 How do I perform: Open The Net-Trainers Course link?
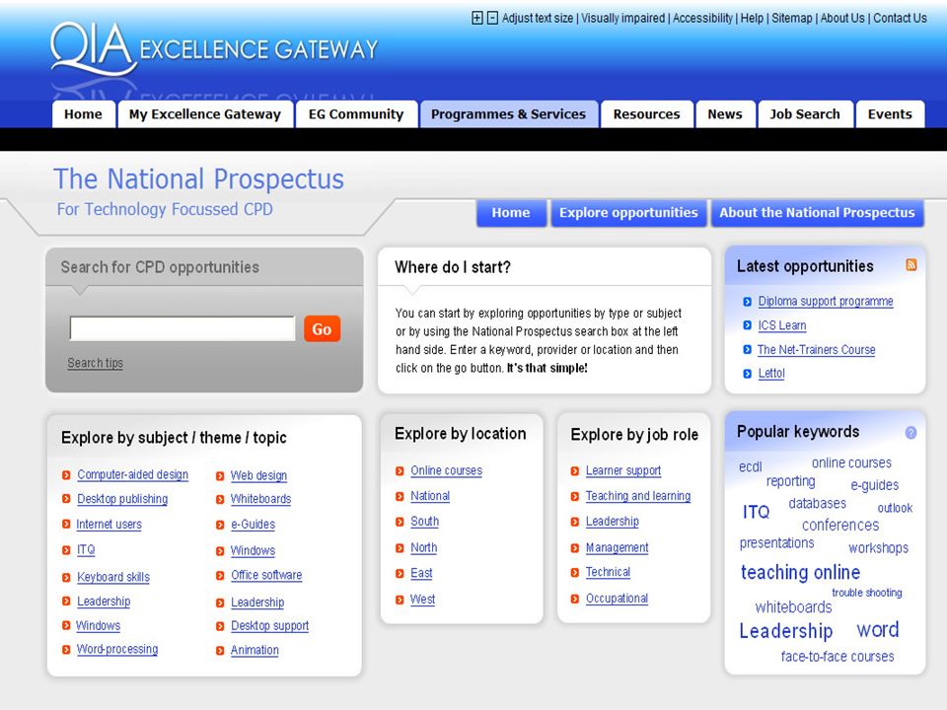816,349
